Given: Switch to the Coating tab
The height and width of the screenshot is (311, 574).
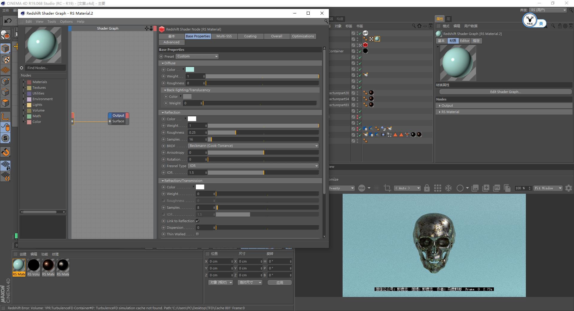Looking at the screenshot, I should [x=250, y=36].
